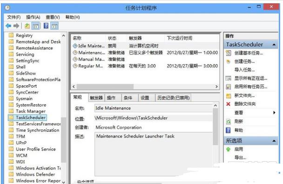
Task: Click the task list horizontal scrollbar thumb
Action: (105, 87)
